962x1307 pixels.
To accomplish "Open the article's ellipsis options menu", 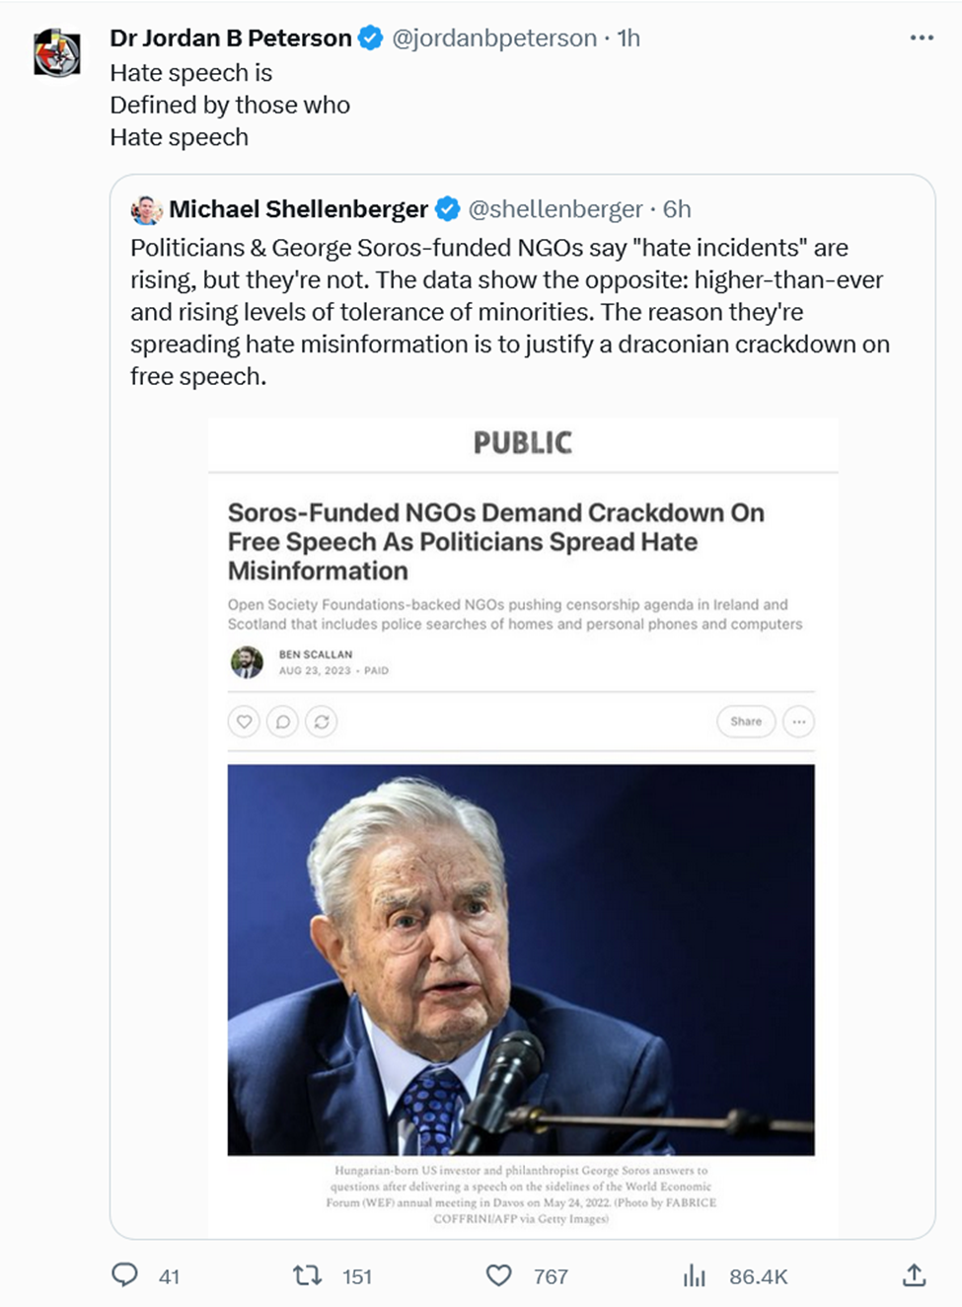I will coord(798,722).
